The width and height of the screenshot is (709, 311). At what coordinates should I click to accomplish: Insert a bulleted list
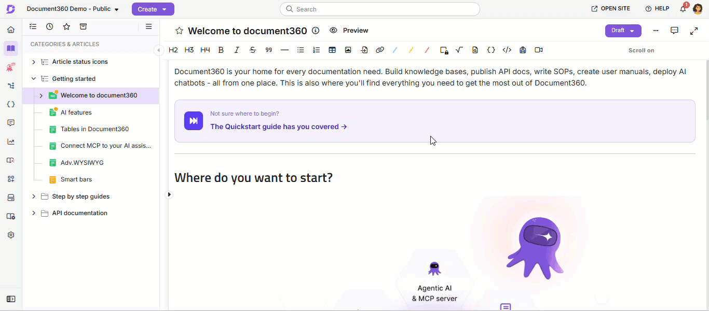(301, 50)
